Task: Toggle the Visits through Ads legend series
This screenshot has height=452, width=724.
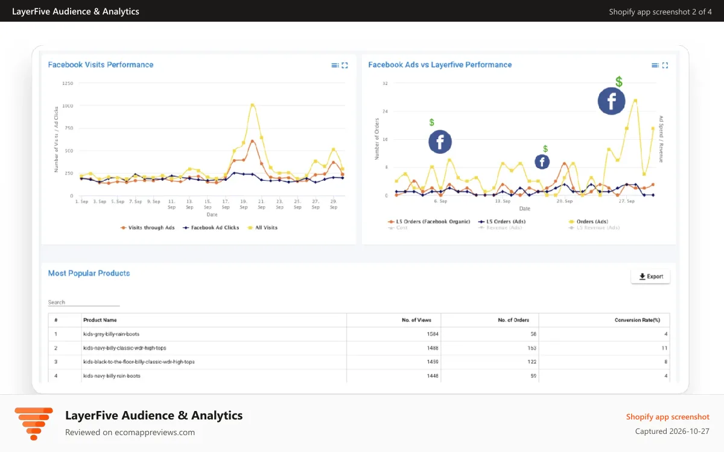Action: 148,228
